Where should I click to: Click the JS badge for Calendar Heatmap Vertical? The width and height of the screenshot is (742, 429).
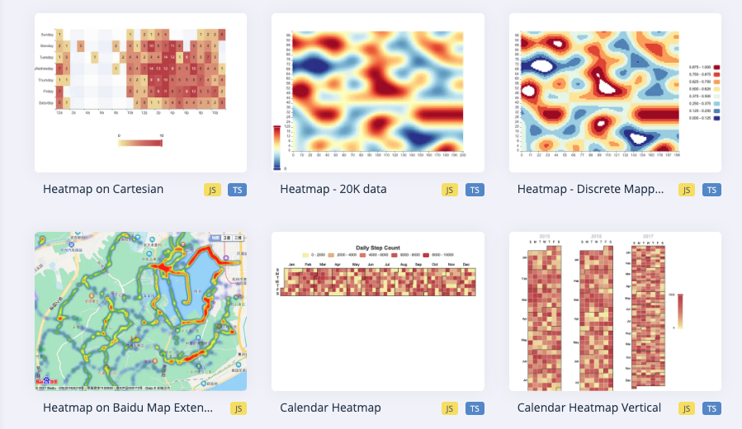pos(687,408)
